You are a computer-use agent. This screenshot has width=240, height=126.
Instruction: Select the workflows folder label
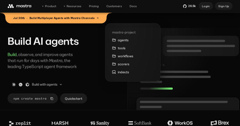[x=125, y=56]
